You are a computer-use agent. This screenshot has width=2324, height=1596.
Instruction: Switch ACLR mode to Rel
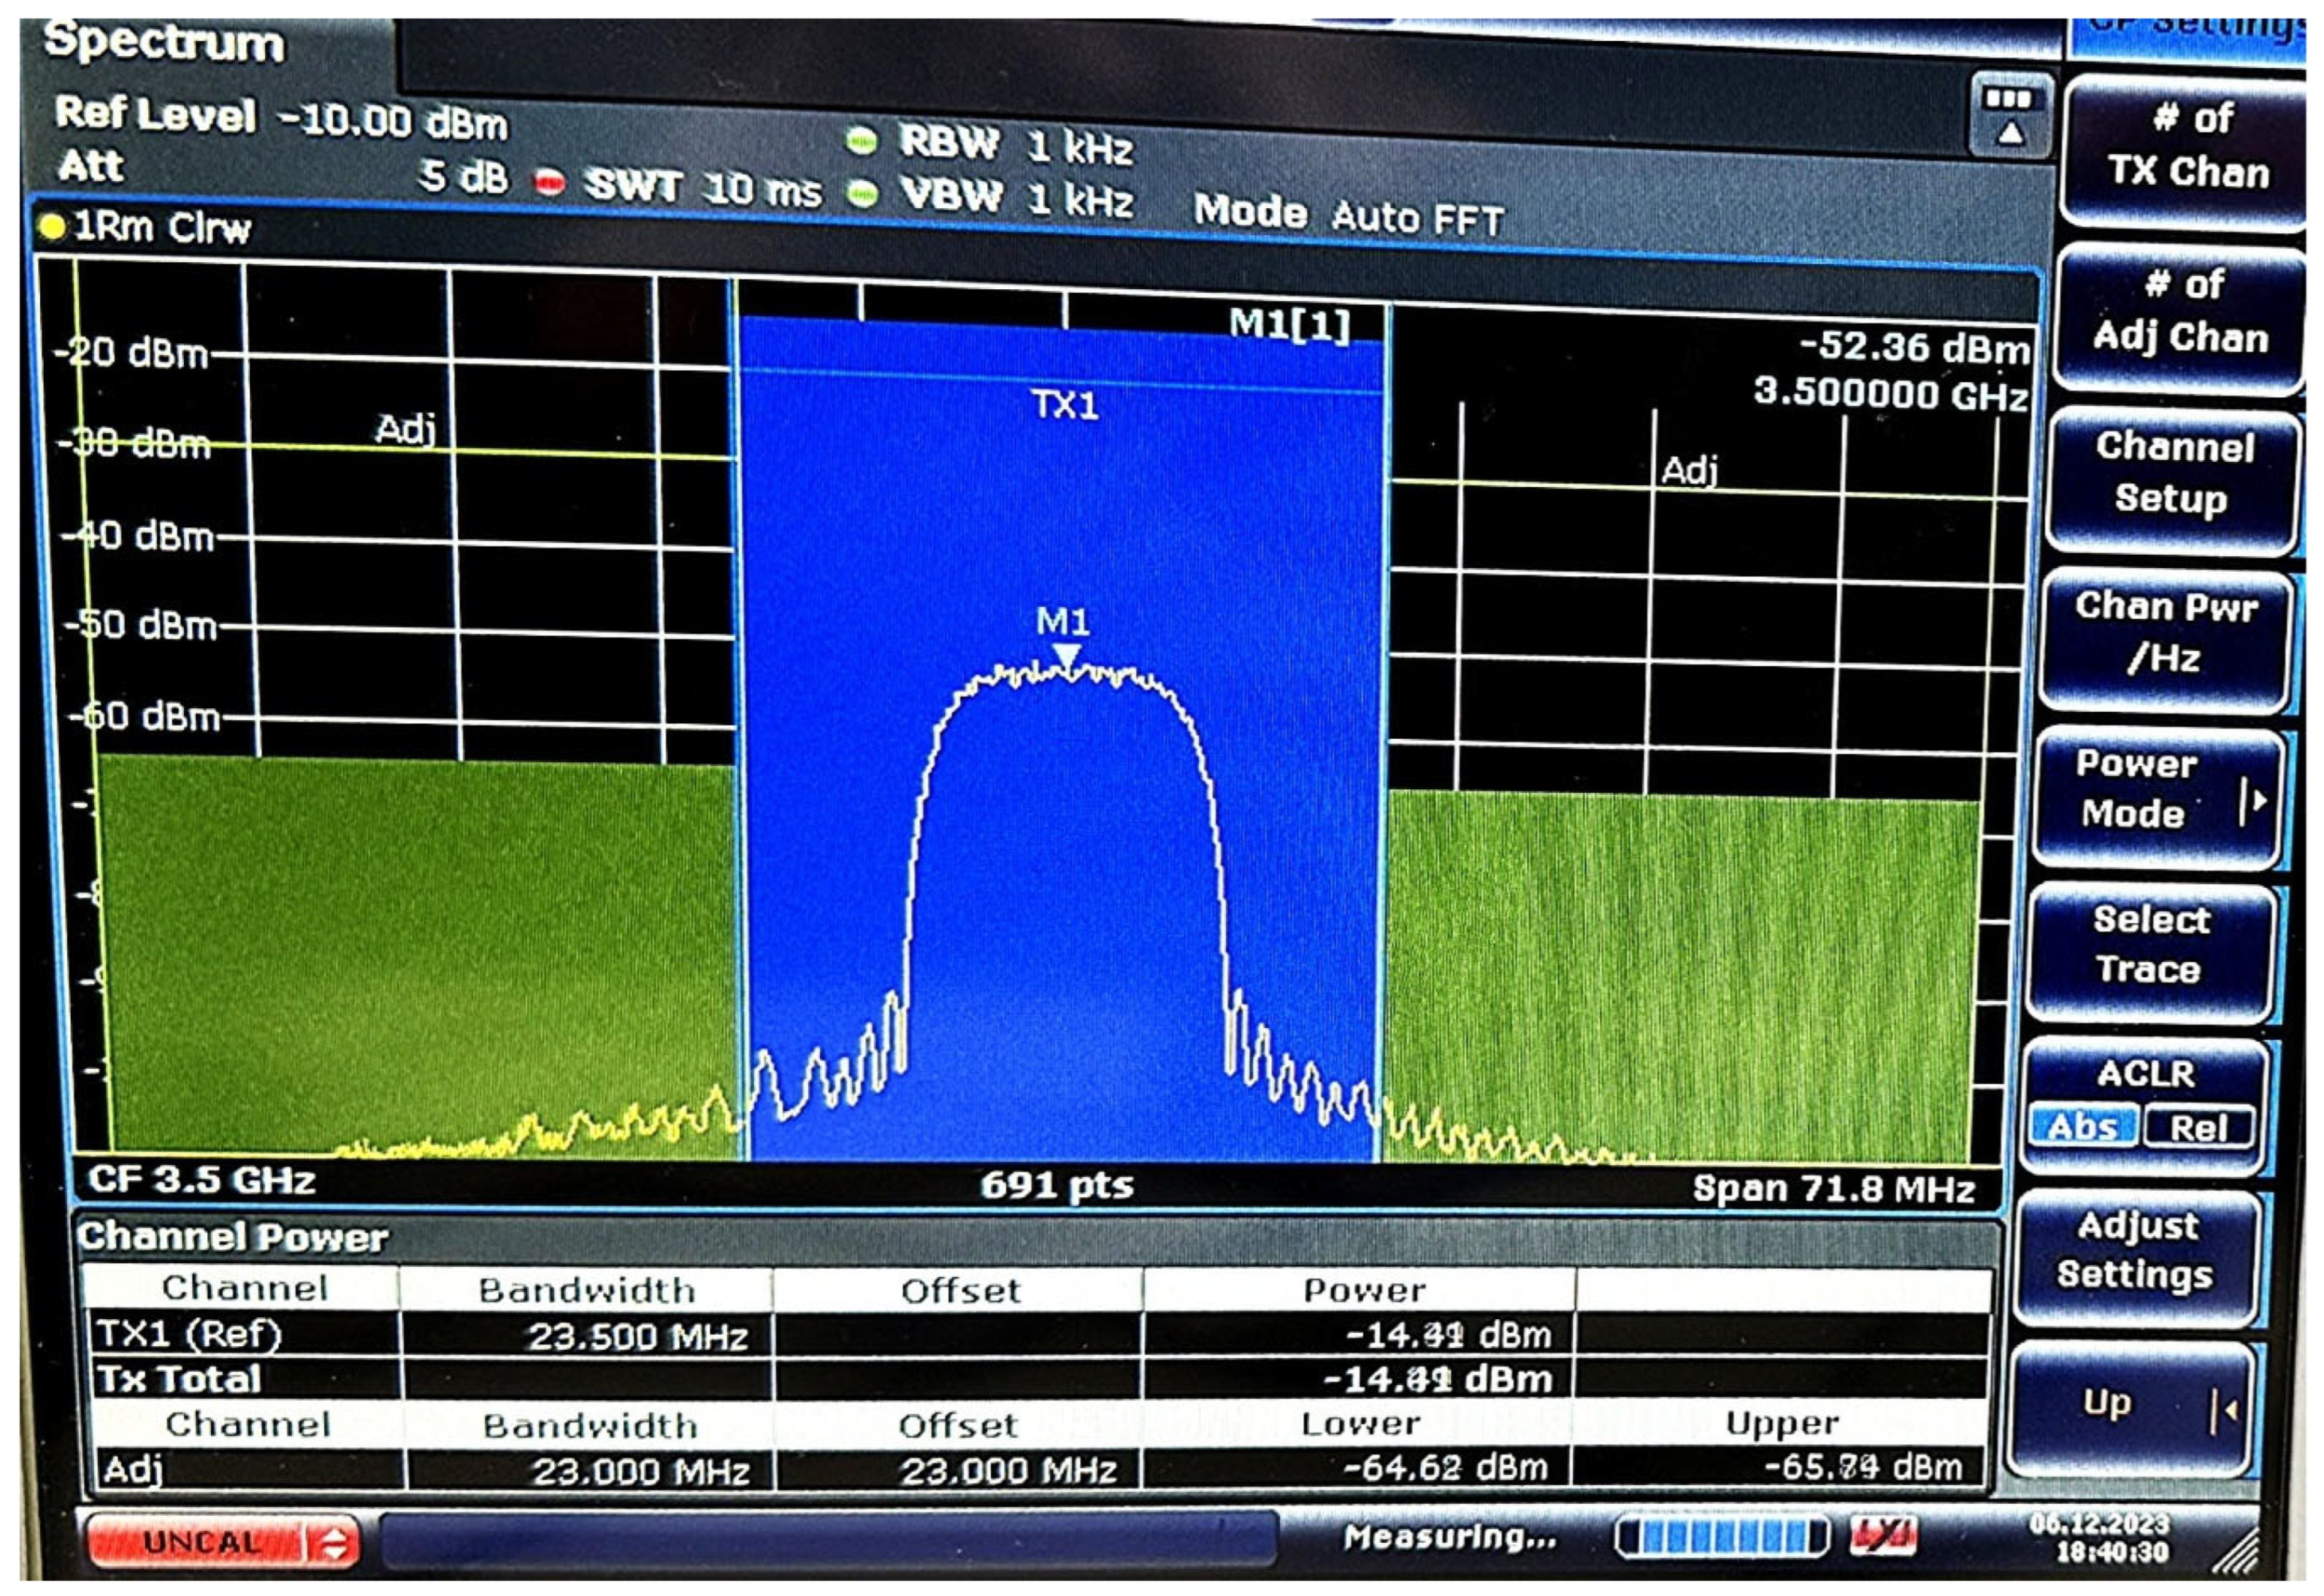[x=2198, y=1129]
